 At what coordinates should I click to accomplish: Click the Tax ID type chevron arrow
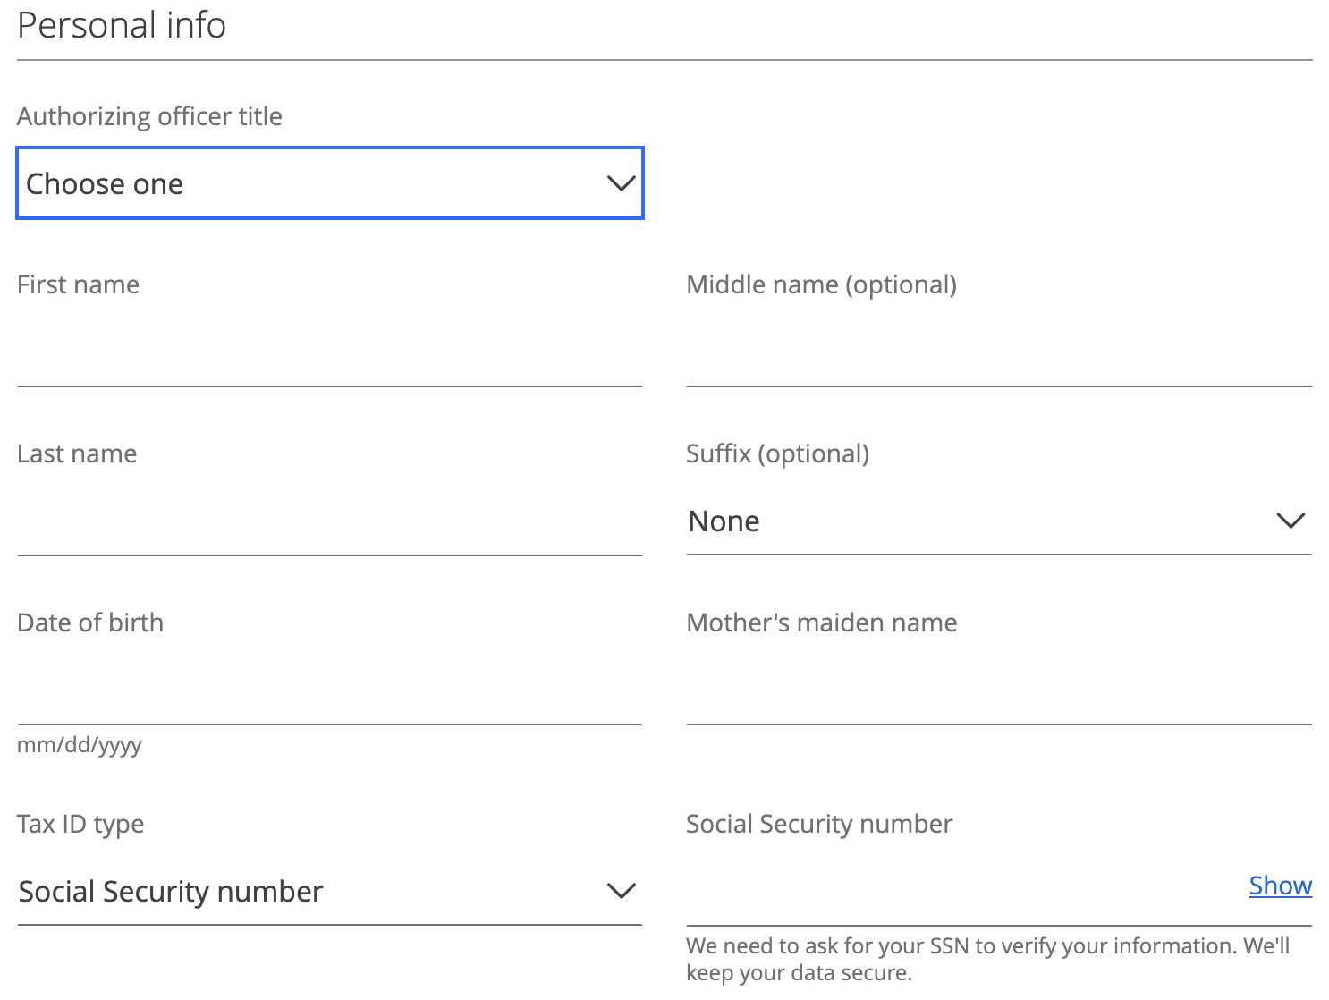pyautogui.click(x=620, y=891)
